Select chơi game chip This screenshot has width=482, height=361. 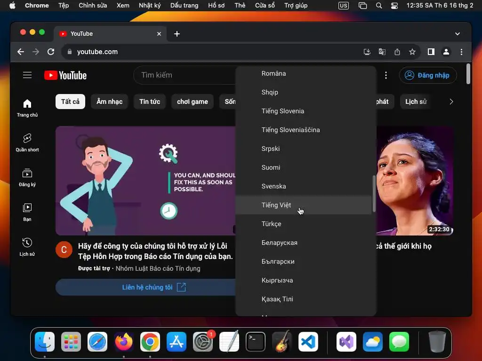[x=193, y=102]
